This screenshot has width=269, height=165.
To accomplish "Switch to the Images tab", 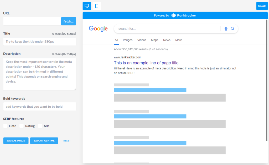I will pyautogui.click(x=127, y=40).
